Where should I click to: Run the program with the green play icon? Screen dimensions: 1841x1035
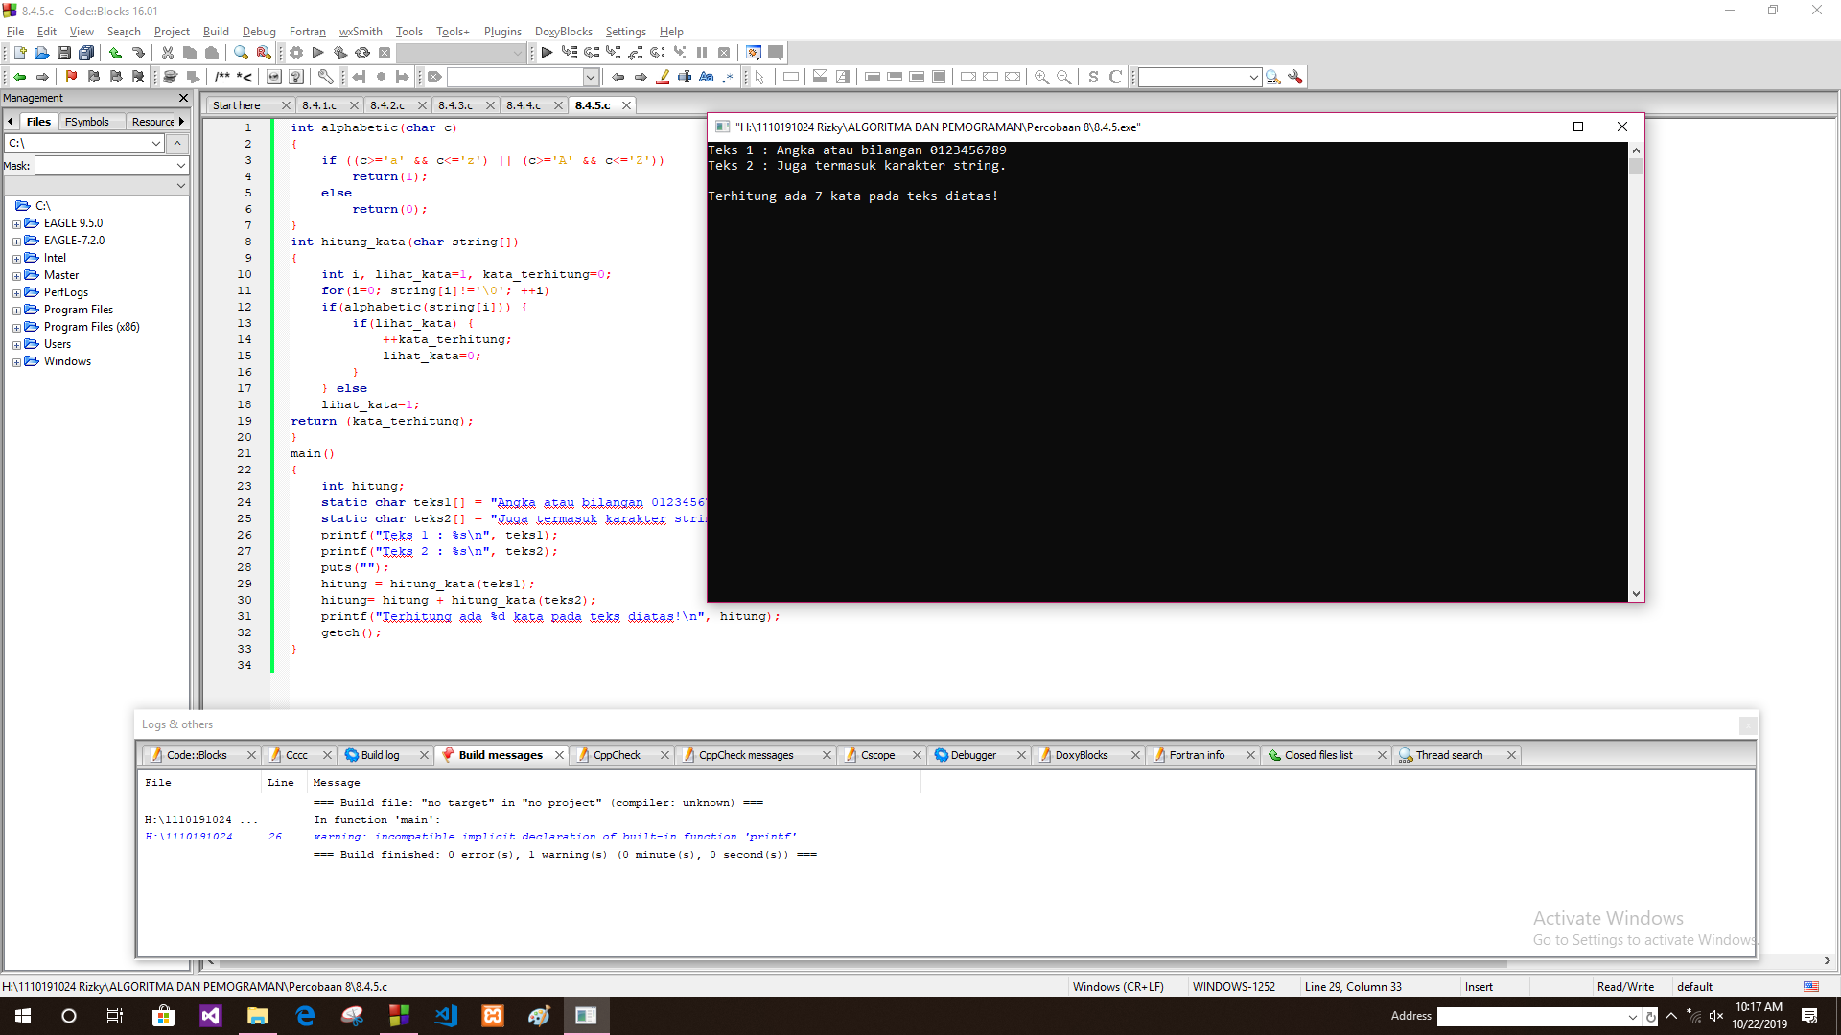tap(318, 53)
